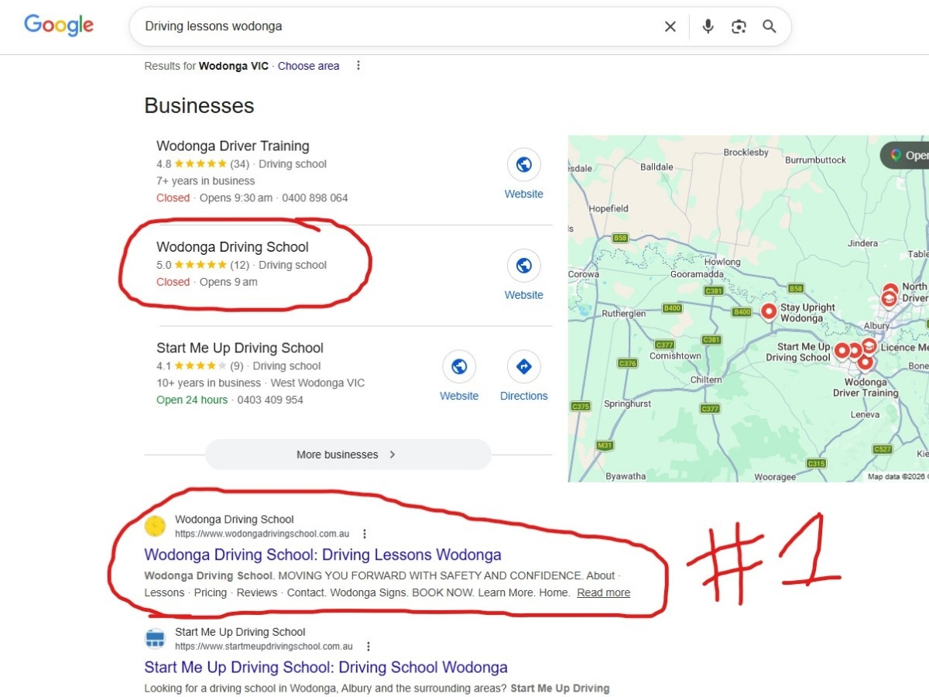
Task: Click the Jindera label on the map
Action: pos(862,243)
